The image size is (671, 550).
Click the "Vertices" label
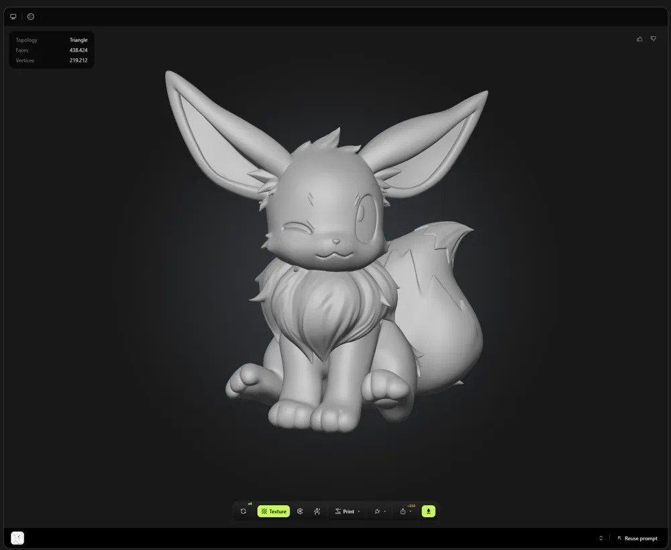pyautogui.click(x=25, y=60)
